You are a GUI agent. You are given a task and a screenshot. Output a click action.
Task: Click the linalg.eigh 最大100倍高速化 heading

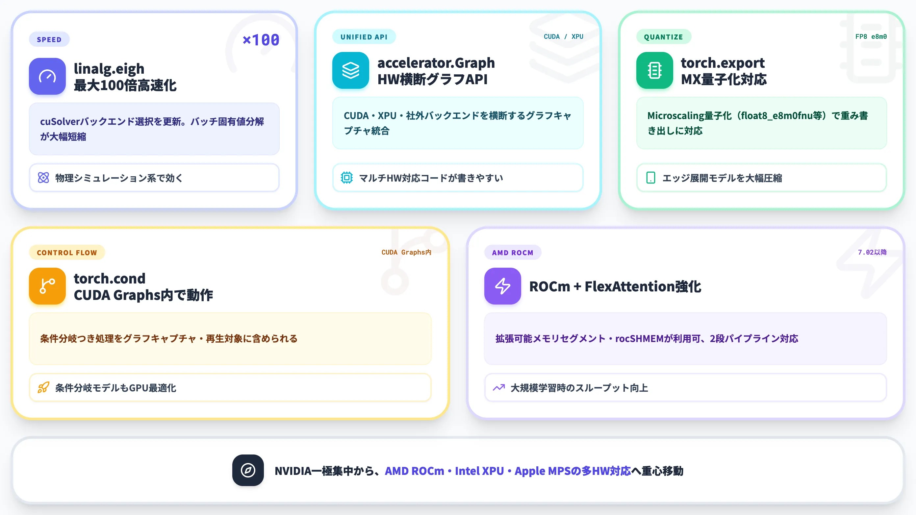point(125,77)
